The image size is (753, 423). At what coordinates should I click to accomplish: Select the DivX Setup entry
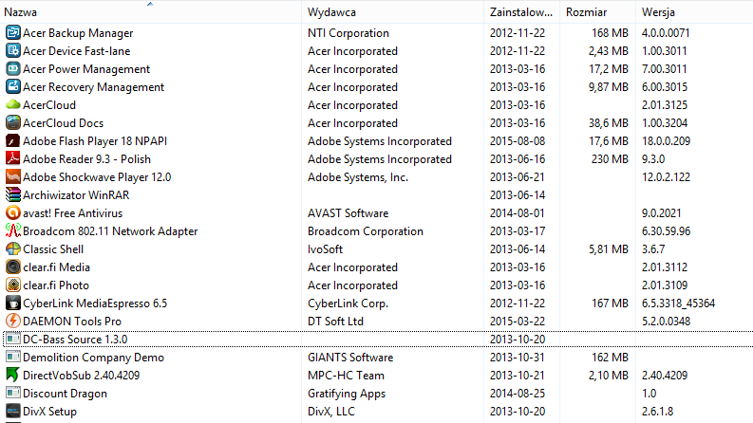tap(378, 412)
